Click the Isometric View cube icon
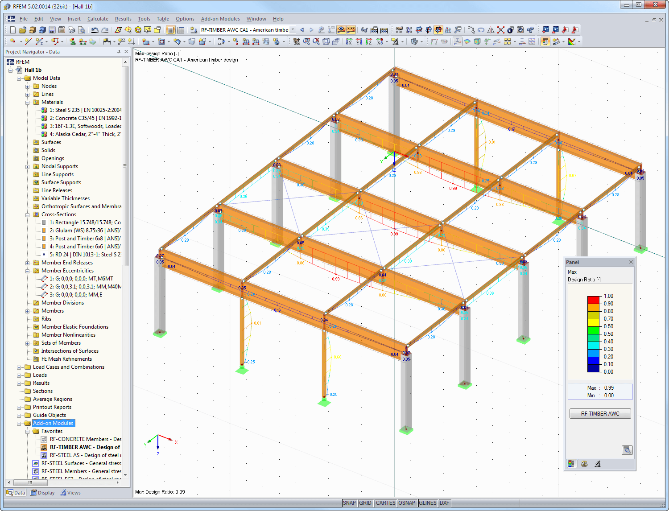This screenshot has width=669, height=511. (x=326, y=41)
